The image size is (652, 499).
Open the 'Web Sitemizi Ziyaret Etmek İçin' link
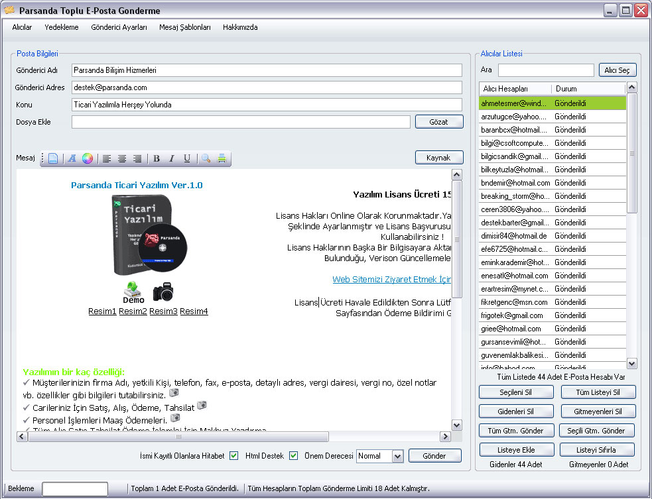pos(392,280)
